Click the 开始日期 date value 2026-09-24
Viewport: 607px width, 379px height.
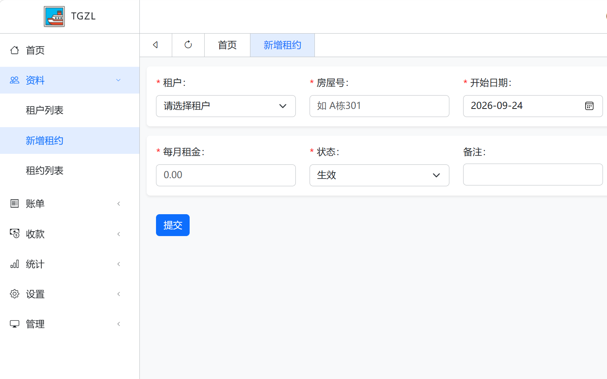pos(497,106)
